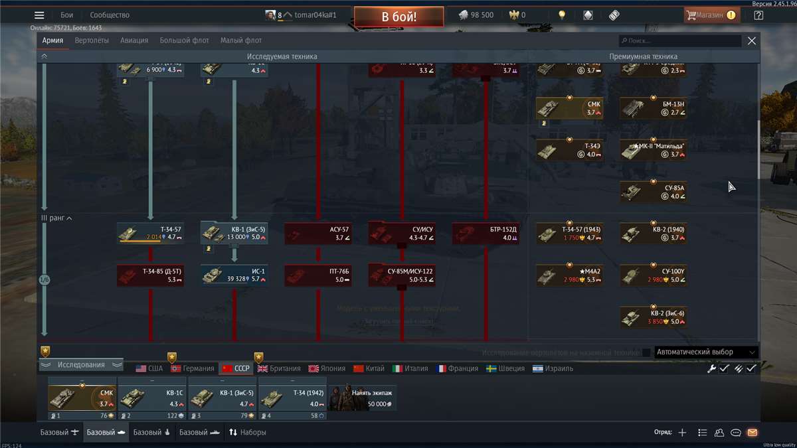Switch to the Малый флот tab

241,40
